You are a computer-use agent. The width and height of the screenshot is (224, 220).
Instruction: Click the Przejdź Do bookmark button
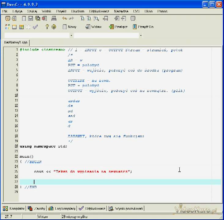pos(143,27)
